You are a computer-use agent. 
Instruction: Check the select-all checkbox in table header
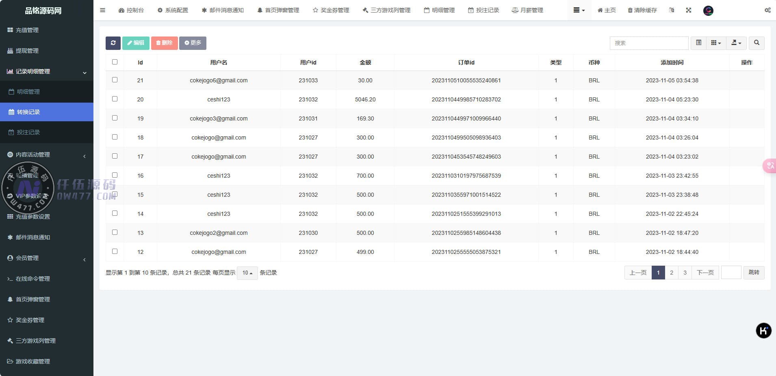(x=115, y=62)
